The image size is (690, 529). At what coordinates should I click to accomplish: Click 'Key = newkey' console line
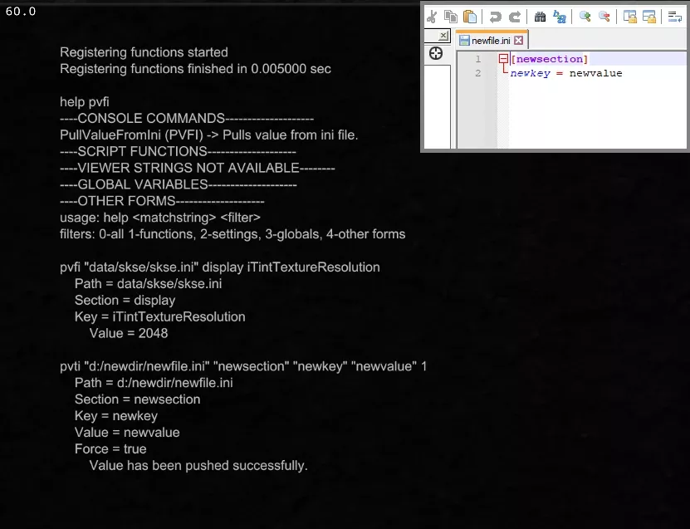116,415
